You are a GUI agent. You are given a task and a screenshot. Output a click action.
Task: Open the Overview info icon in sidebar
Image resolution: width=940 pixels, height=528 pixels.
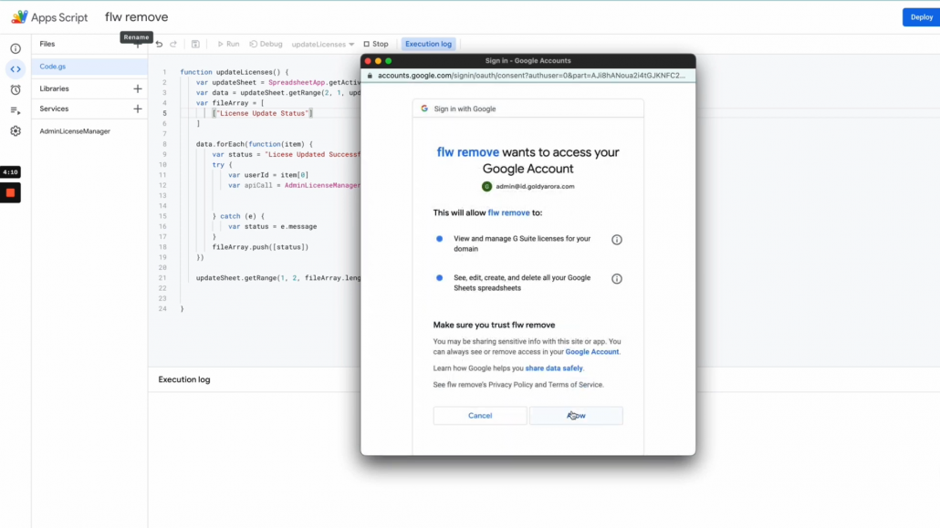click(16, 48)
